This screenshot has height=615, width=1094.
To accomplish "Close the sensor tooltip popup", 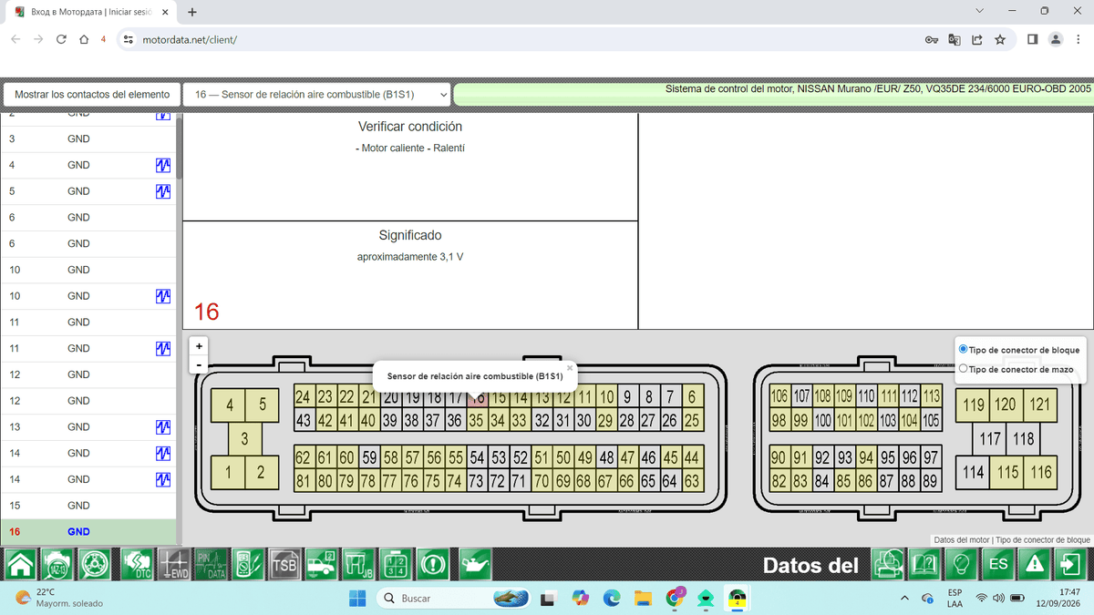I will (570, 368).
